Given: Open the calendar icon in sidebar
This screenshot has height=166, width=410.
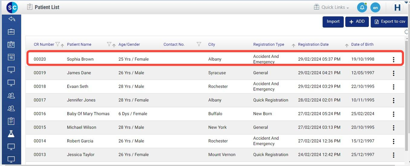Looking at the screenshot, I should coord(11,57).
